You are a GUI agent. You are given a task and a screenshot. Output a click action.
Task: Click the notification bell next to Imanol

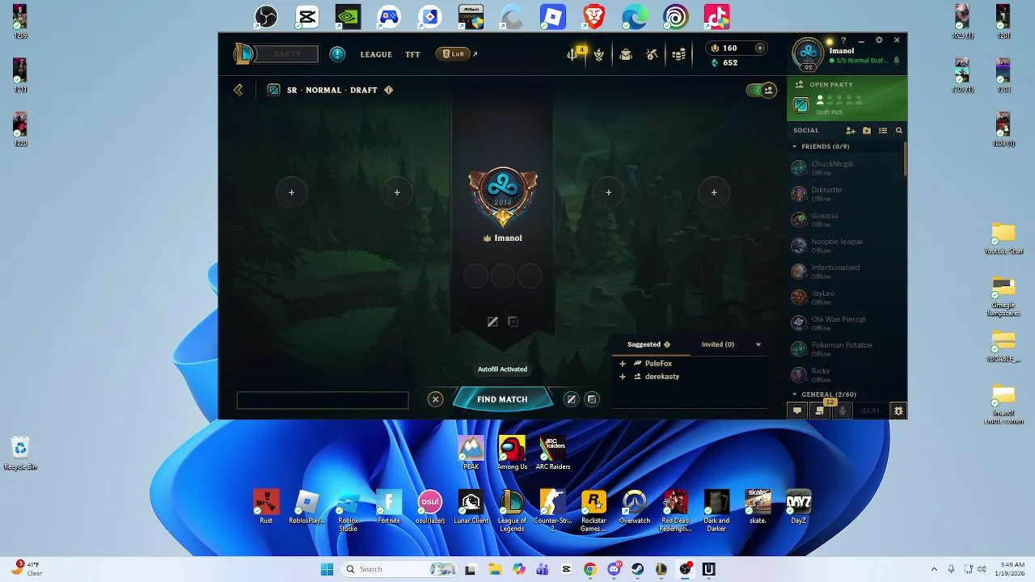pos(896,61)
